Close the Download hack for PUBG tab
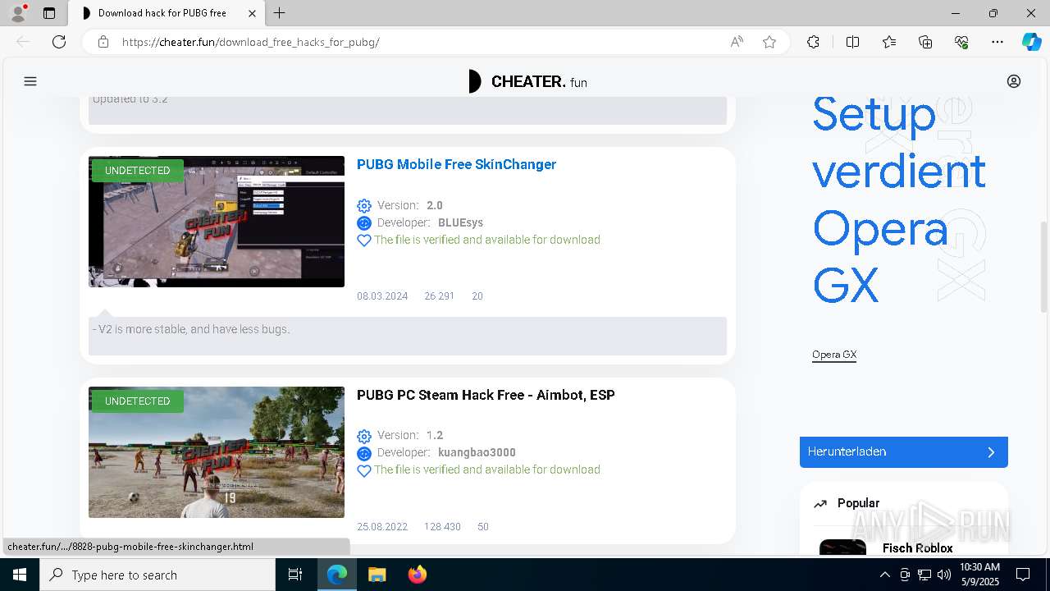Viewport: 1050px width, 591px height. pyautogui.click(x=252, y=13)
